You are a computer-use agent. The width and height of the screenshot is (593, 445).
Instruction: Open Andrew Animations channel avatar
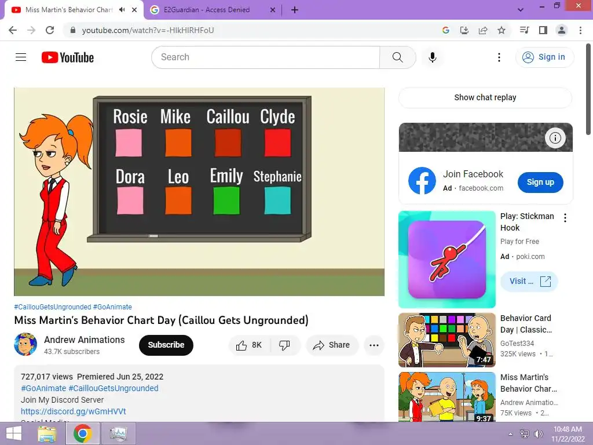pyautogui.click(x=25, y=344)
